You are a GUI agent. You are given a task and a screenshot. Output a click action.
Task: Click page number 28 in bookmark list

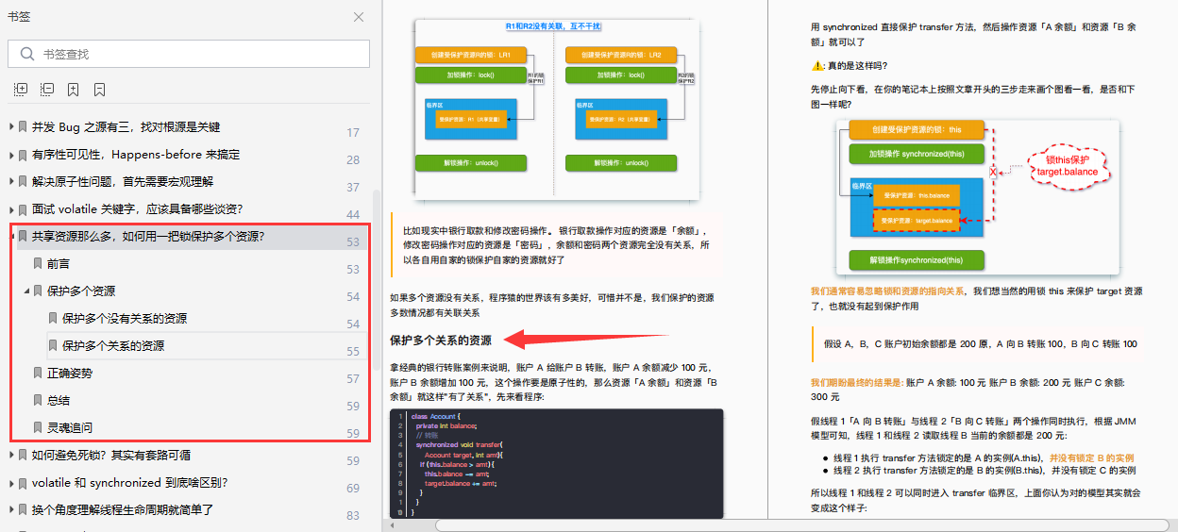pos(353,160)
